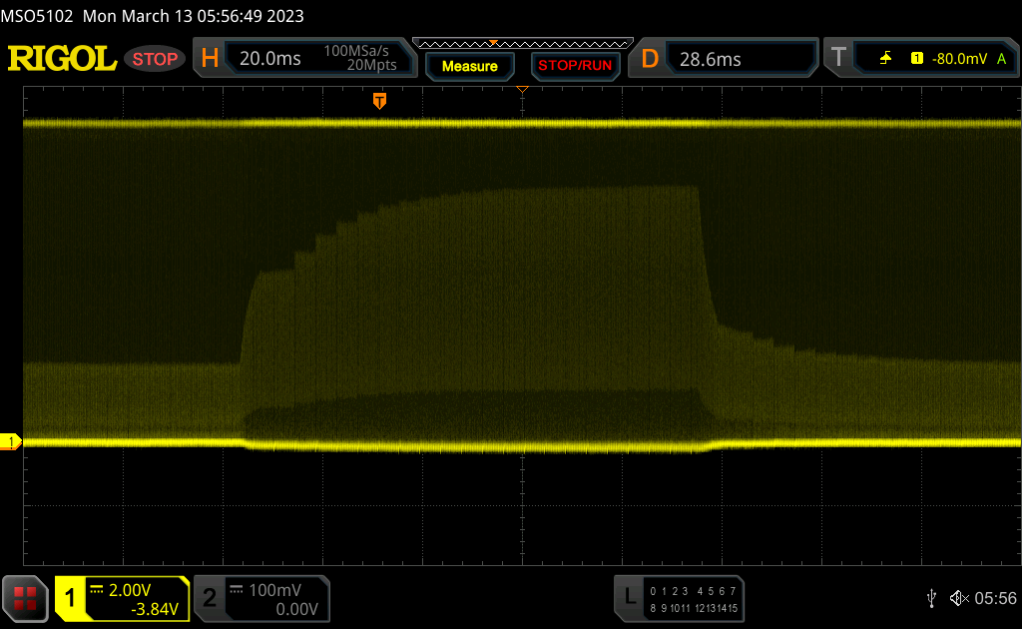Select channel 1 -3.84V offset value

[x=155, y=609]
